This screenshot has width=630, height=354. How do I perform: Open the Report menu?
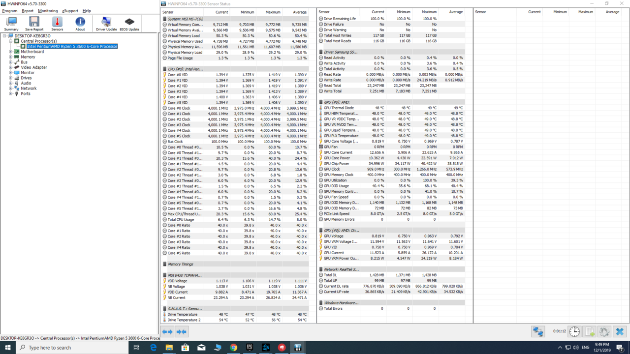point(28,11)
